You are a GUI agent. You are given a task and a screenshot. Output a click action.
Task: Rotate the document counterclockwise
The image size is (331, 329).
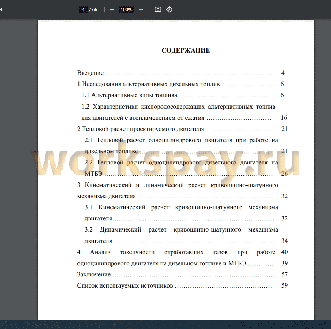(x=169, y=9)
